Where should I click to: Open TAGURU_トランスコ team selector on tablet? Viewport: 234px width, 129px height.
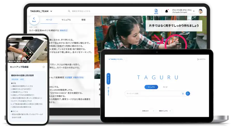(x=117, y=59)
